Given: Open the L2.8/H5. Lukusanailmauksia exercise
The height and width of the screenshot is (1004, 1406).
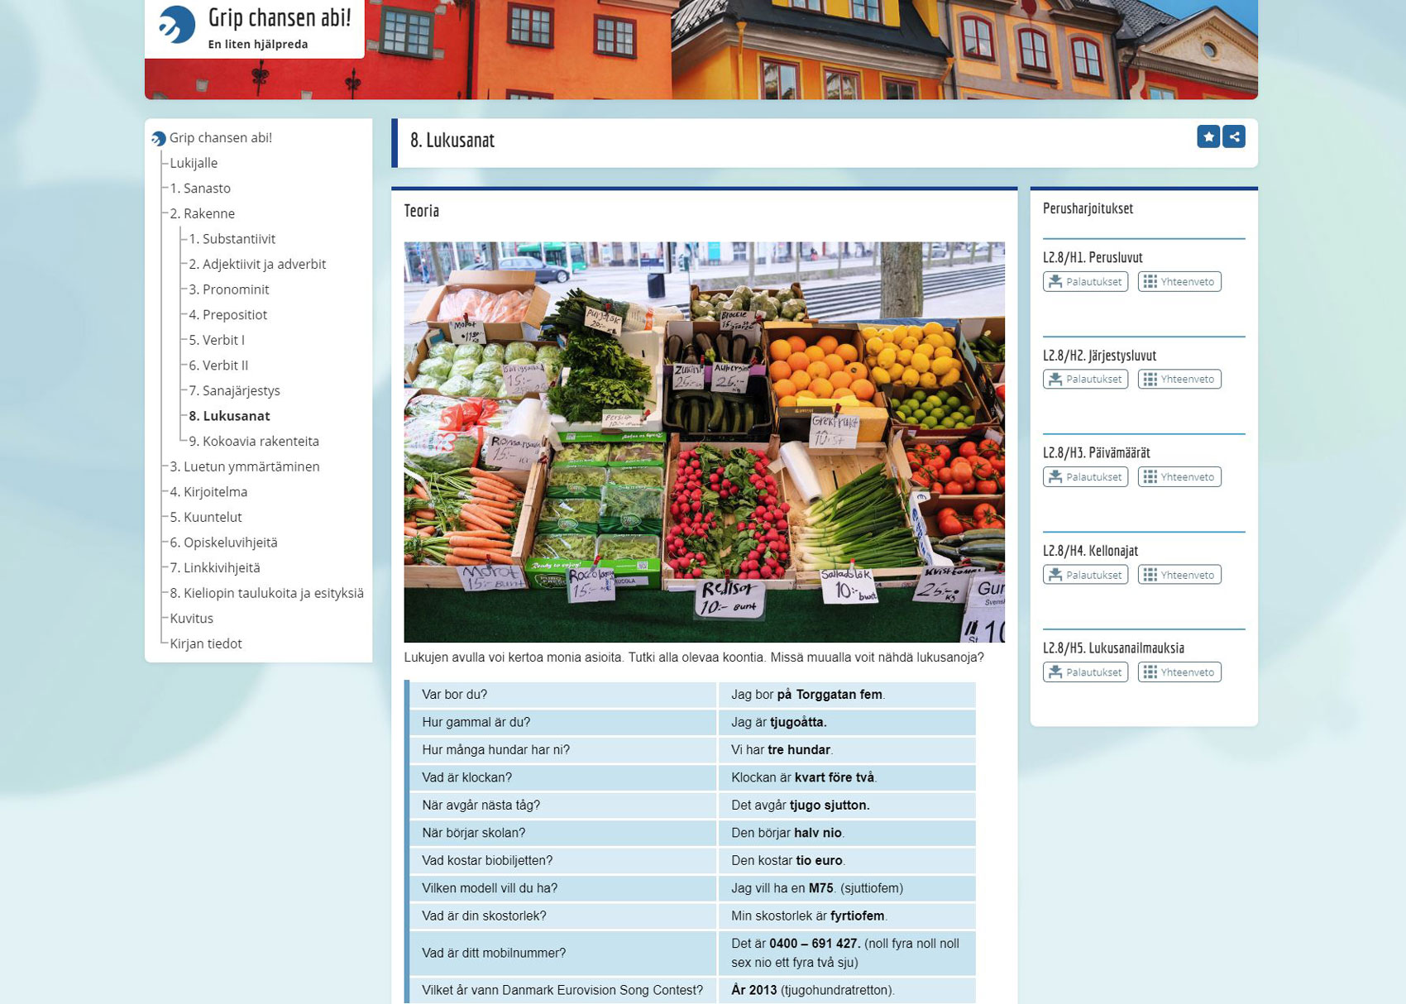Looking at the screenshot, I should 1113,648.
